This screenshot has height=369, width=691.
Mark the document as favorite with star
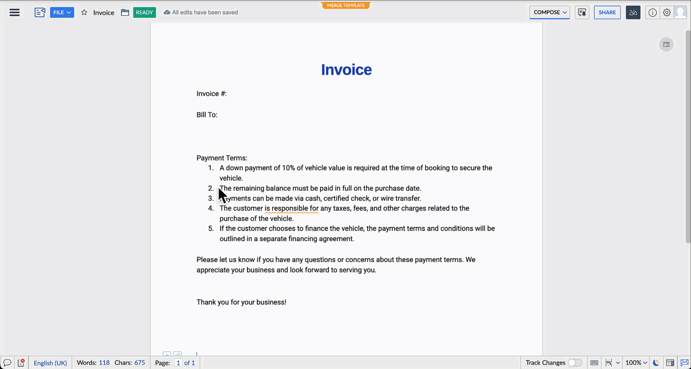point(84,13)
